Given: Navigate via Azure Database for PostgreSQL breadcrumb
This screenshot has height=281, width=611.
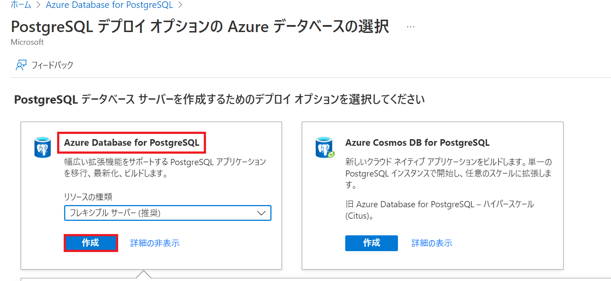Looking at the screenshot, I should point(109,5).
